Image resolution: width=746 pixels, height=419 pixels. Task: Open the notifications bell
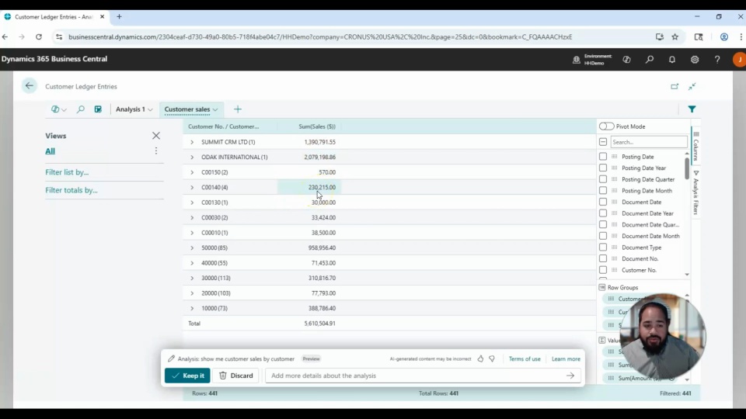pyautogui.click(x=671, y=60)
